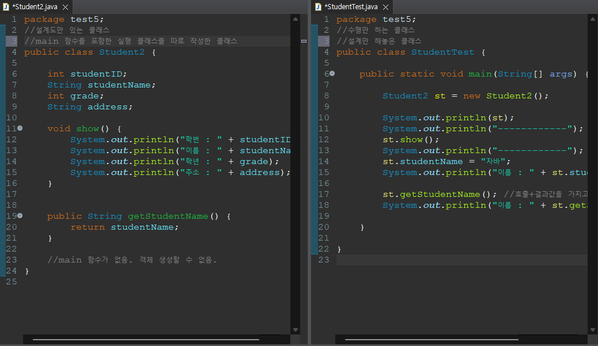Screen dimensions: 598x346
Task: Click comment '//main 함수가 없음. 객체 생성할 수 없음.'
Action: pyautogui.click(x=132, y=260)
